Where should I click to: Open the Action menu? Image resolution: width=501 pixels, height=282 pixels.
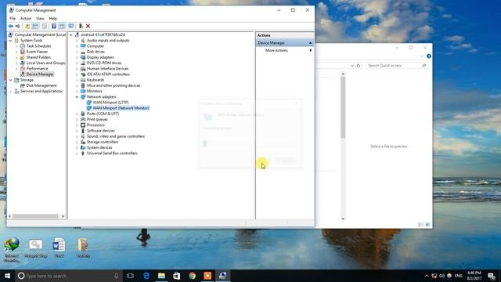[26, 19]
